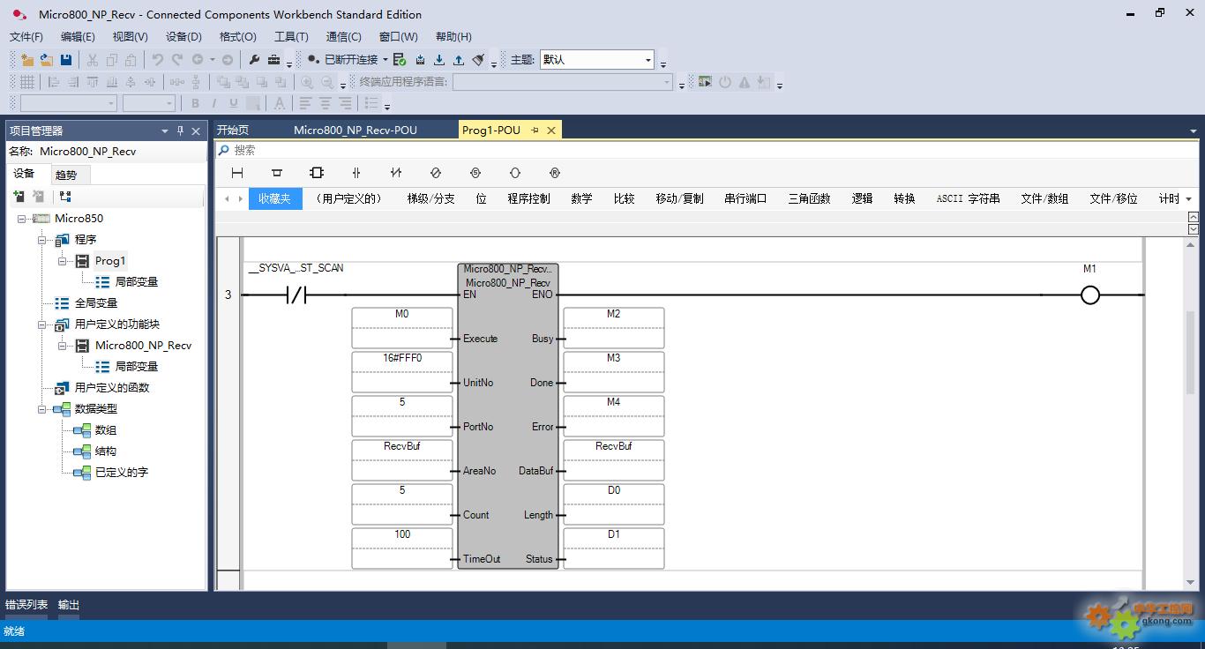The width and height of the screenshot is (1205, 649).
Task: Collapse the 程序 tree node
Action: 41,240
